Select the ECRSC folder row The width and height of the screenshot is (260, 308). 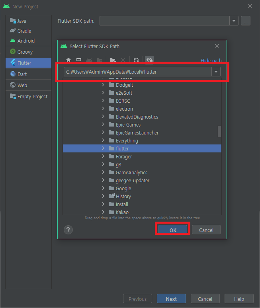[x=142, y=101]
